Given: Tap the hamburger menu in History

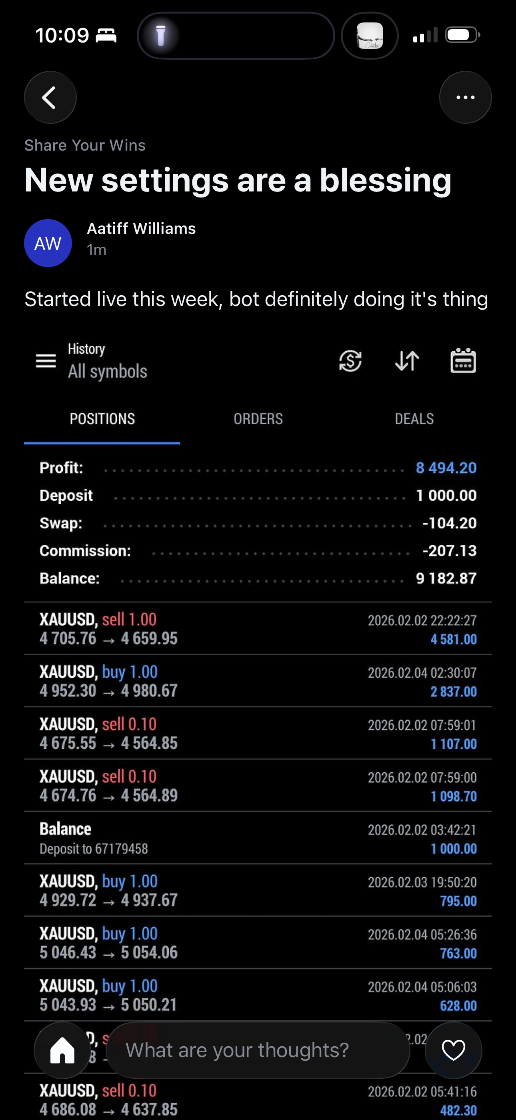Looking at the screenshot, I should click(x=46, y=361).
